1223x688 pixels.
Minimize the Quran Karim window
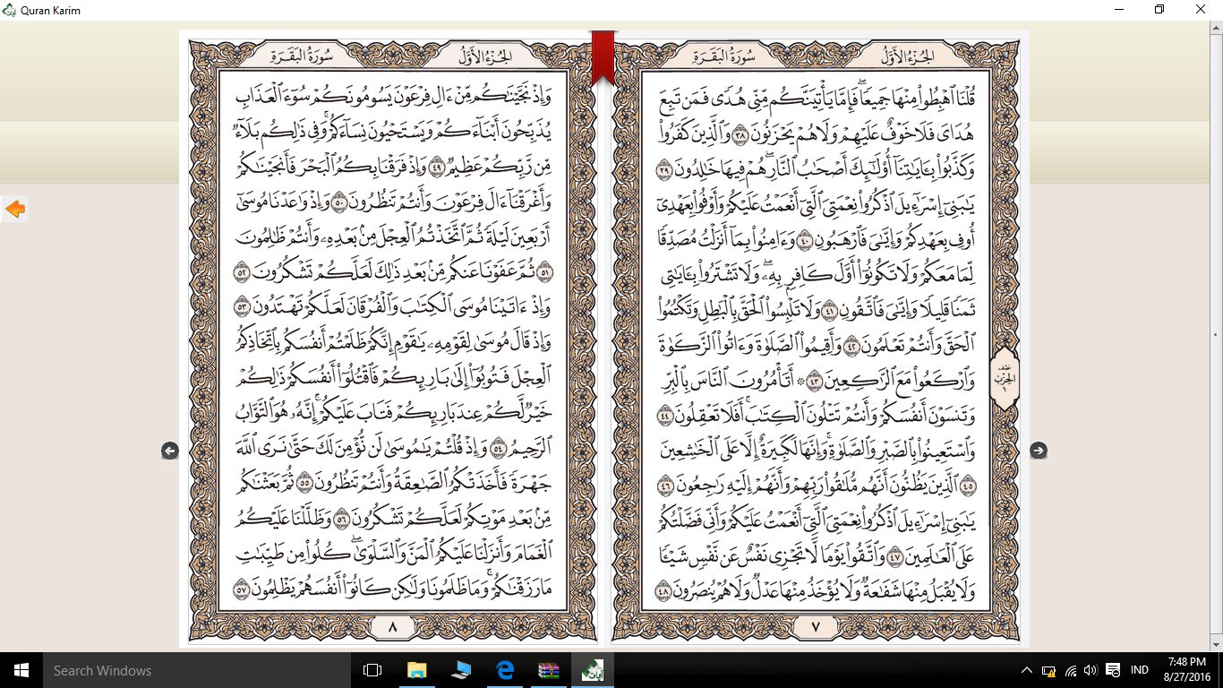[x=1119, y=10]
